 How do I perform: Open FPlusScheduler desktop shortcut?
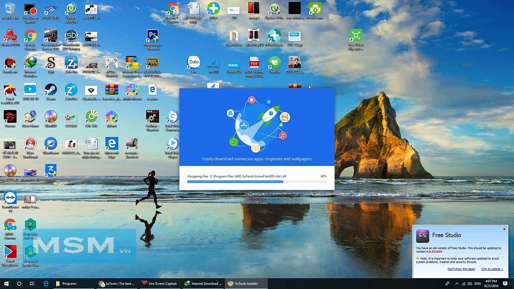coord(274,38)
